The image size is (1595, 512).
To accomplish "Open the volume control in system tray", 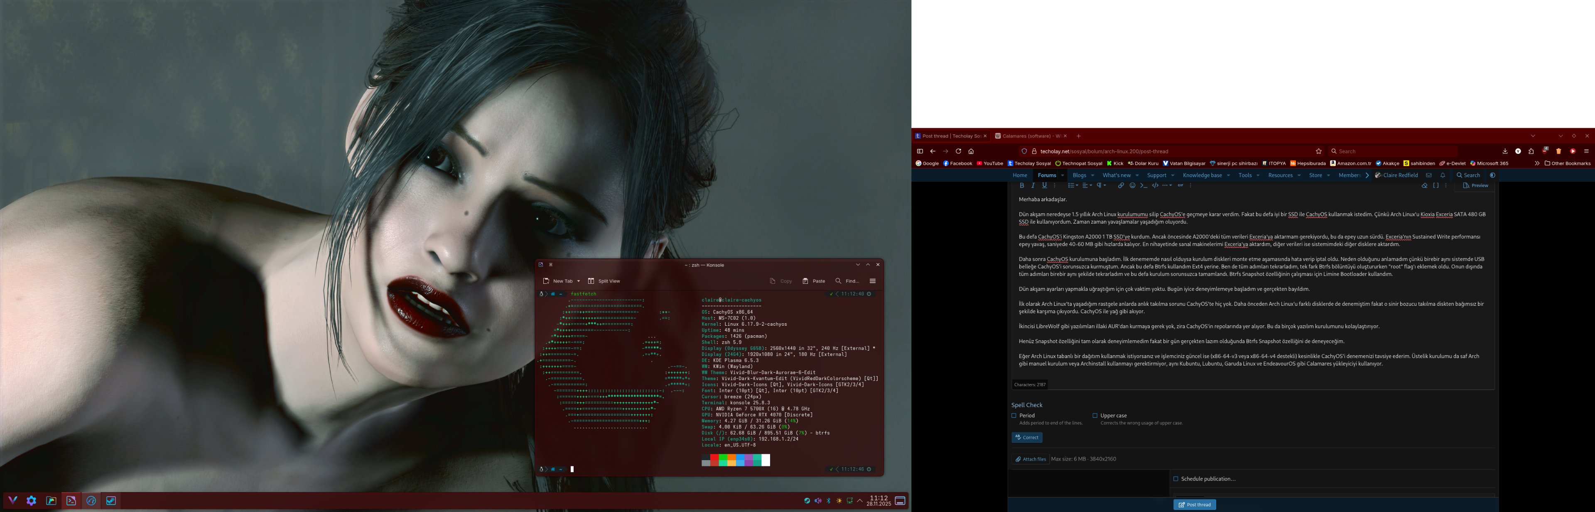I will click(818, 501).
